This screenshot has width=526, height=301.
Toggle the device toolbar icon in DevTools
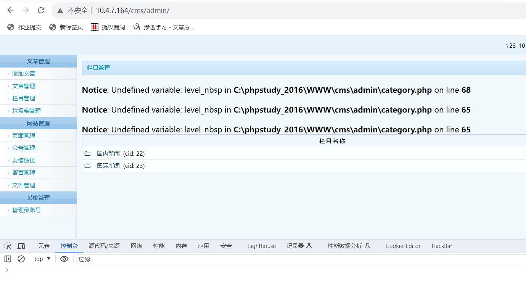pyautogui.click(x=21, y=246)
